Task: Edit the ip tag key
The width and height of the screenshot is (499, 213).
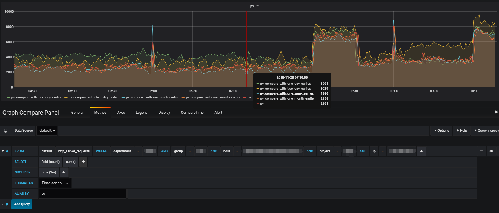Action: click(x=374, y=151)
